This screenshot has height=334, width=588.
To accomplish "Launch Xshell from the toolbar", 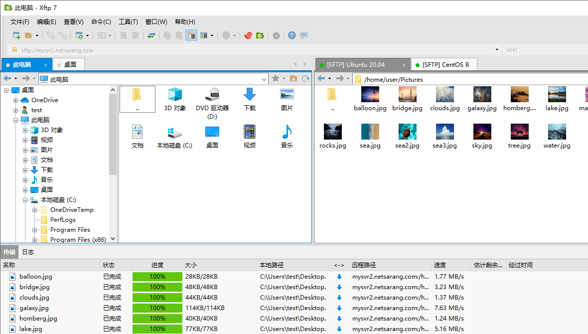I will [x=248, y=35].
